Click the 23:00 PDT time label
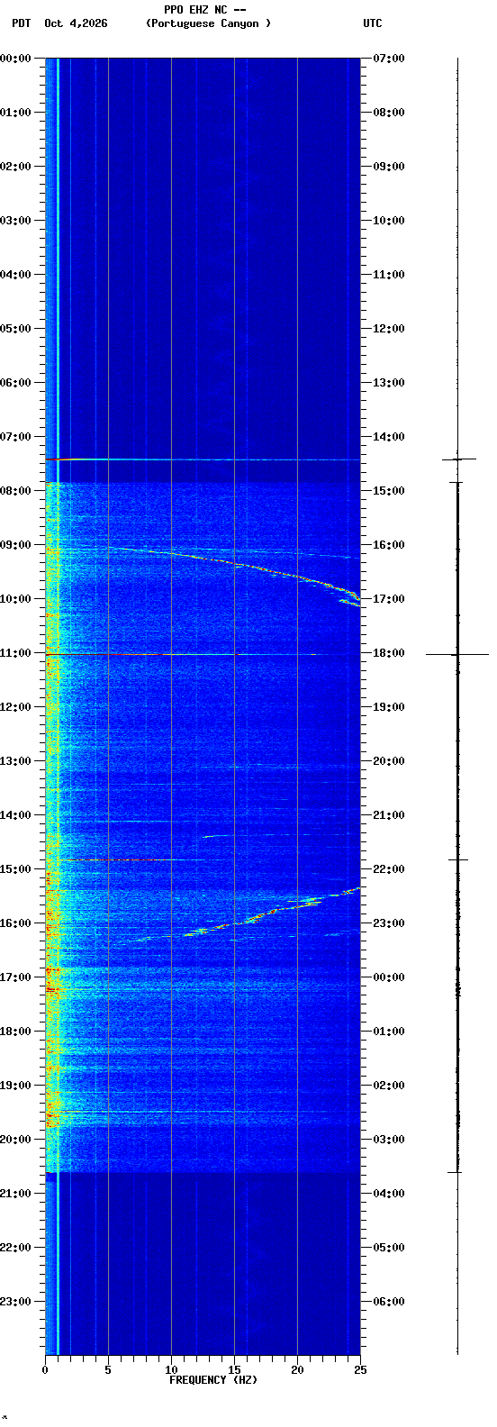The height and width of the screenshot is (1427, 497). [15, 1302]
